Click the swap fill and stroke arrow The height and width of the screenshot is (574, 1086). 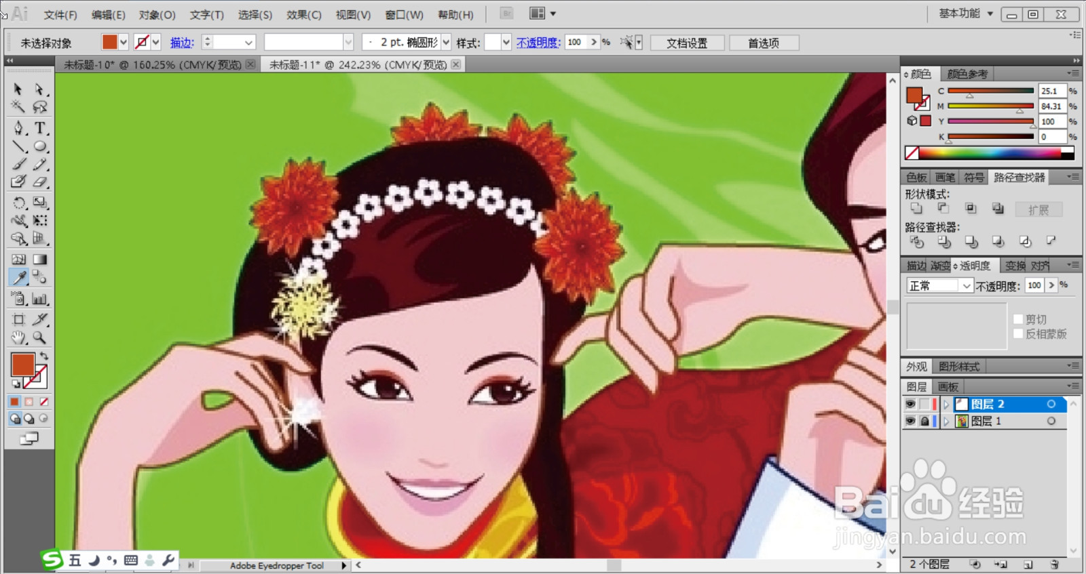pos(44,356)
